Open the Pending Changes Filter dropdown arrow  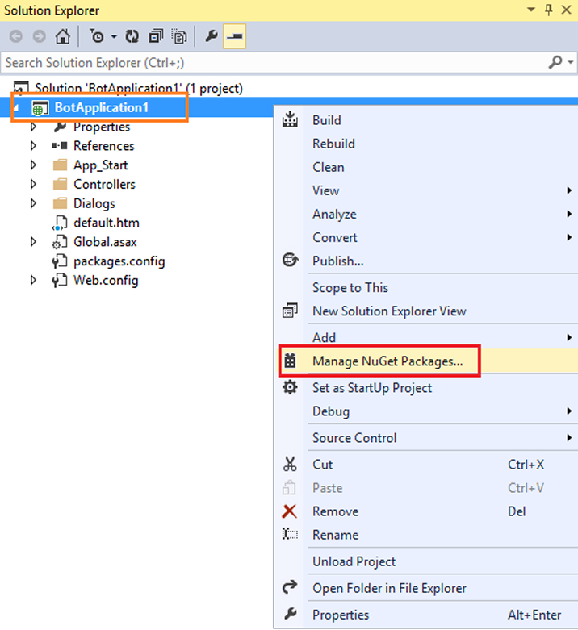[114, 37]
